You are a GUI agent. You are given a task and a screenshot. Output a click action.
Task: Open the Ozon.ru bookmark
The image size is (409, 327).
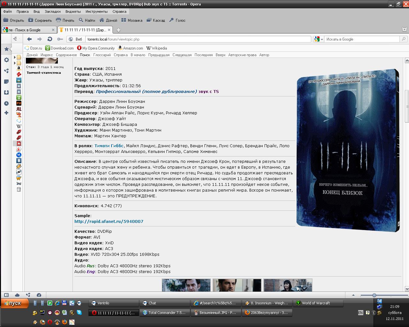pyautogui.click(x=33, y=48)
